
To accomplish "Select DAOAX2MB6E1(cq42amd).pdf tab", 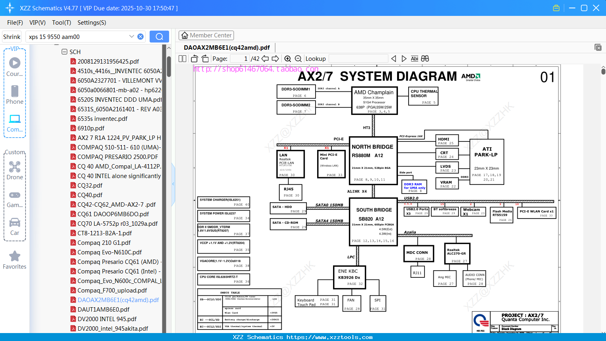I will tap(227, 47).
